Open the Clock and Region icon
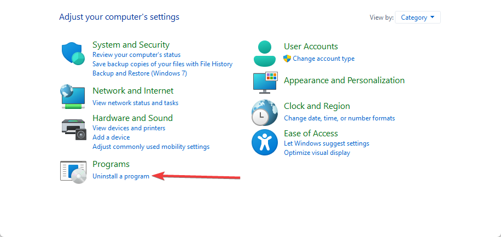Viewport: 501px width, 237px height. (264, 113)
